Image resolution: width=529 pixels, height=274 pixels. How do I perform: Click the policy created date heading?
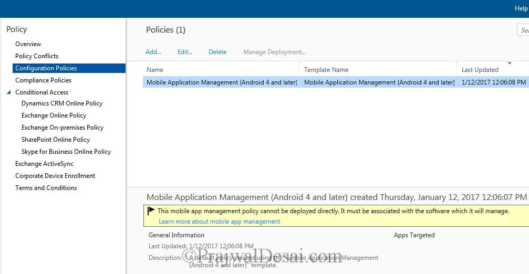(337, 197)
